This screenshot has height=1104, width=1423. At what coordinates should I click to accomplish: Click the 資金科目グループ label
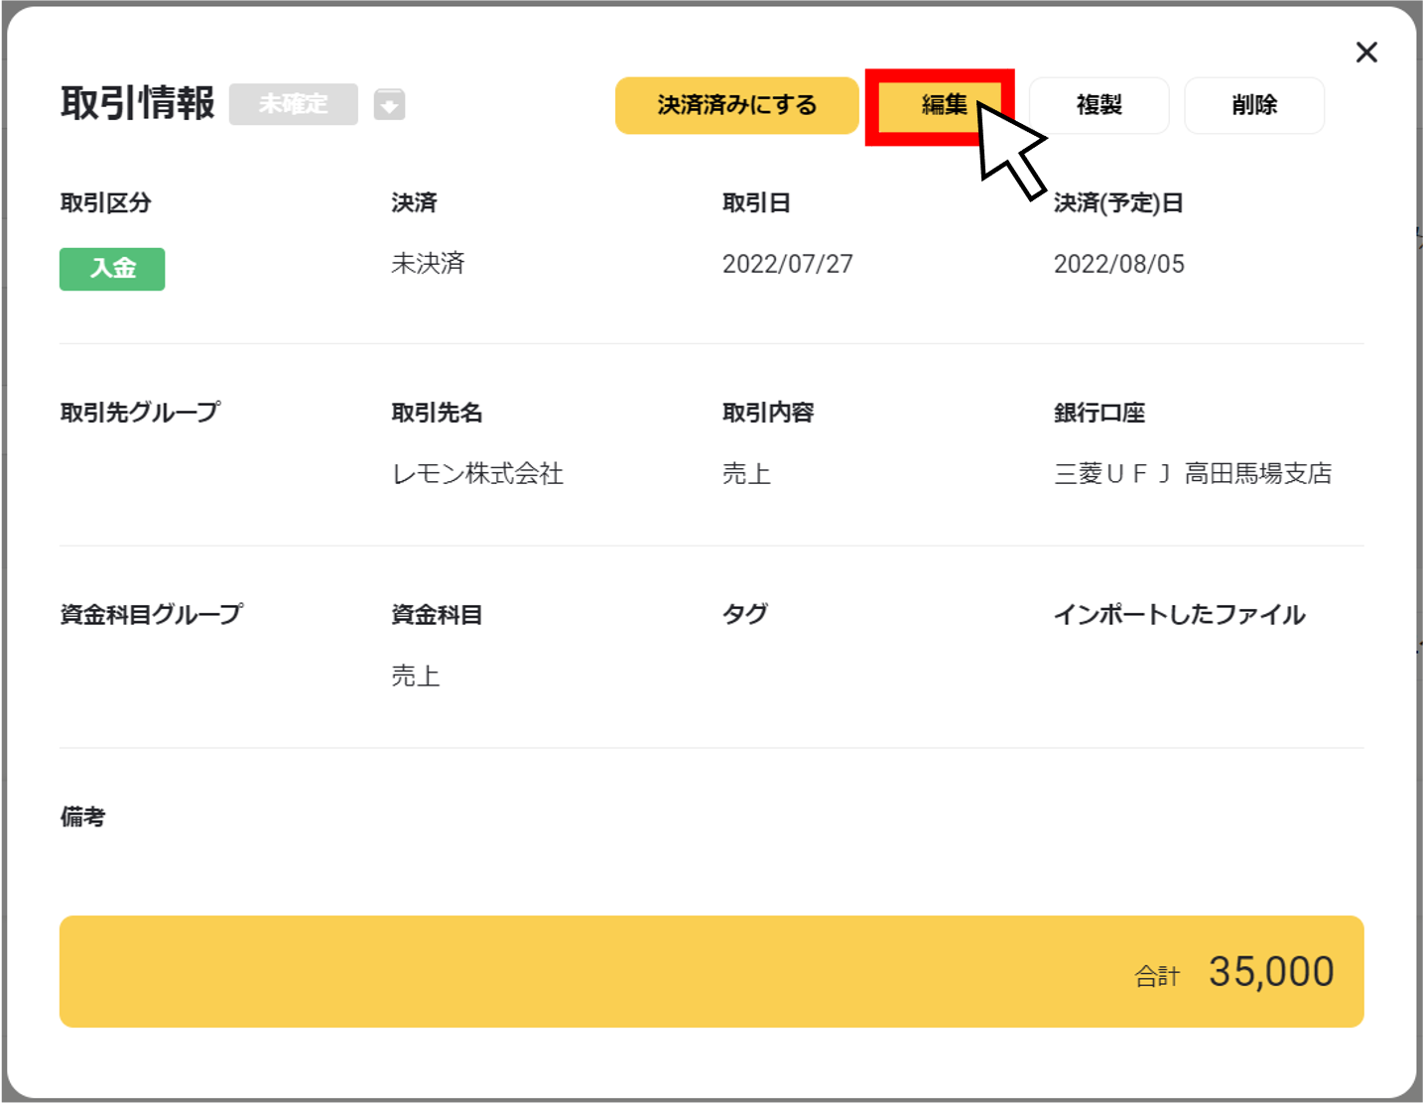tap(151, 615)
